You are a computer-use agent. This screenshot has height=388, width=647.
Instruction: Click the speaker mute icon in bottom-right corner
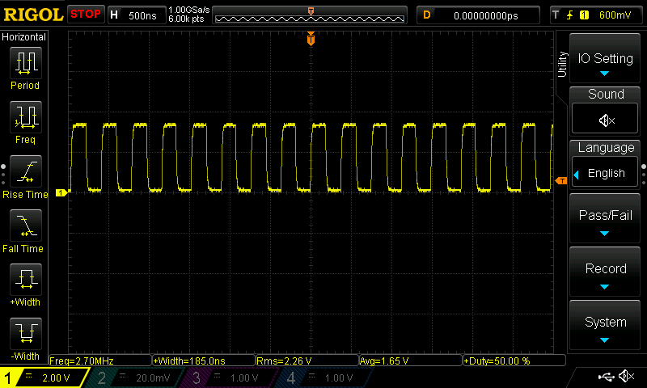[x=626, y=376]
